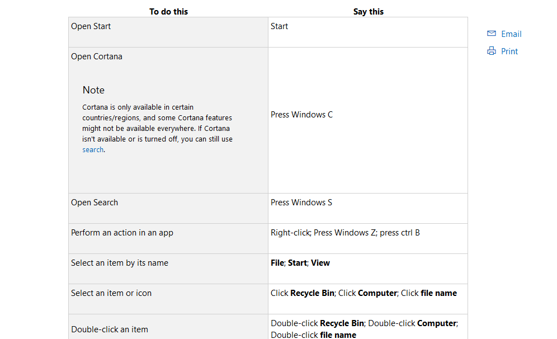Click the 'To do this' column header
The height and width of the screenshot is (339, 557).
(168, 11)
